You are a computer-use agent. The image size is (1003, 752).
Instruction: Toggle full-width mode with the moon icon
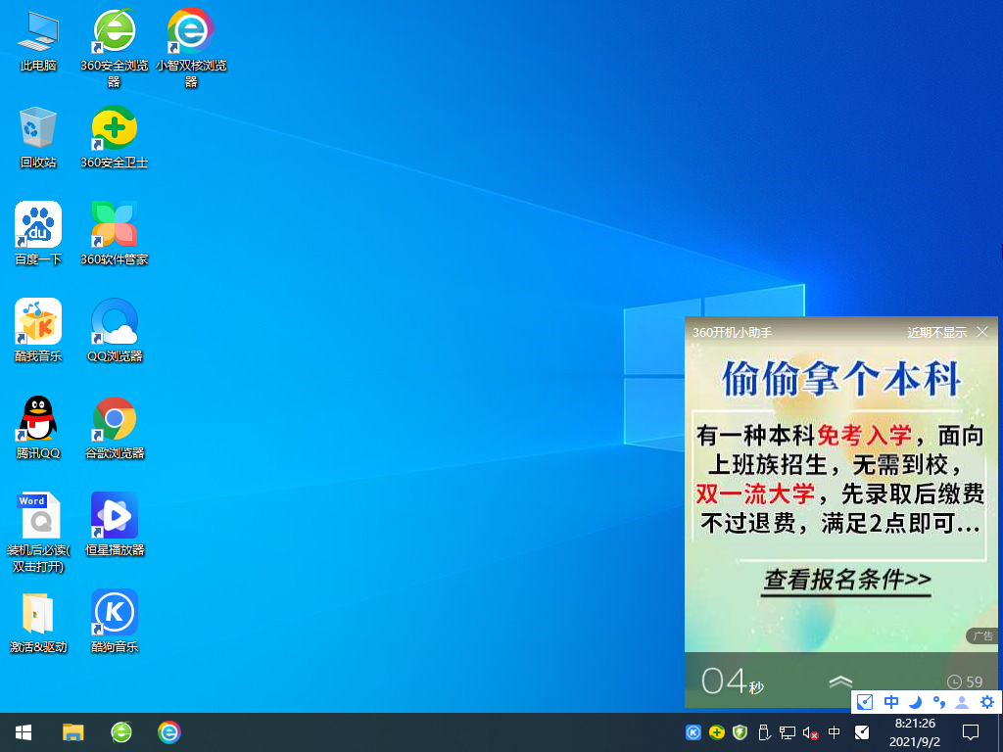[914, 702]
